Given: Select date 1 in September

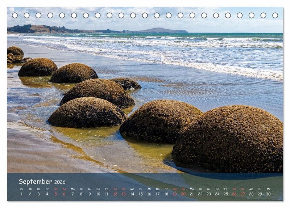Looking at the screenshot, I should click(22, 194).
